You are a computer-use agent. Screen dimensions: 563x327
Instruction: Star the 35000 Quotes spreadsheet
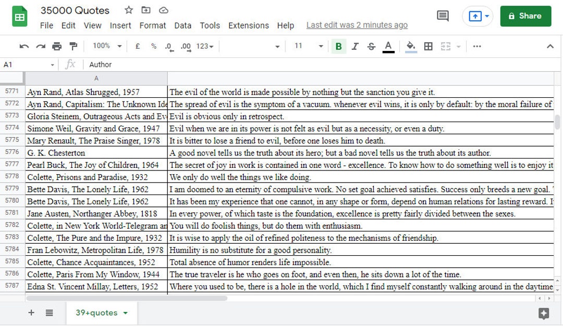(128, 10)
